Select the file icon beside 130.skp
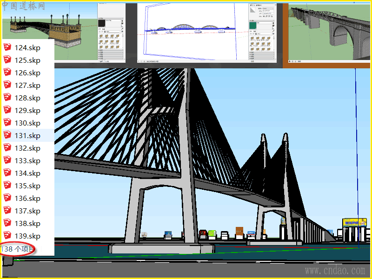 pyautogui.click(x=7, y=123)
